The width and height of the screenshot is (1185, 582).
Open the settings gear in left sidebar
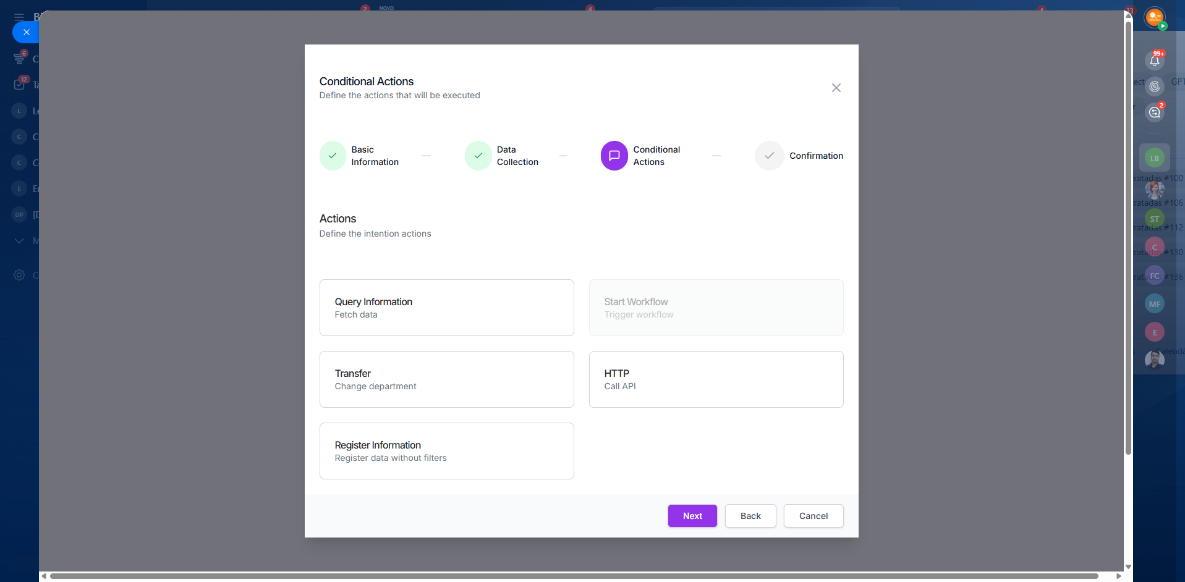tap(19, 275)
